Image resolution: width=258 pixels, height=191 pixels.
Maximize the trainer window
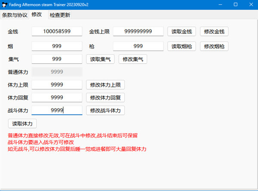coord(236,5)
